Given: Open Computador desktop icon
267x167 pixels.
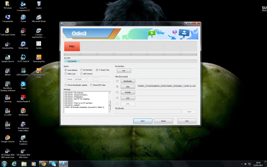Looking at the screenshot, I should (8, 18).
